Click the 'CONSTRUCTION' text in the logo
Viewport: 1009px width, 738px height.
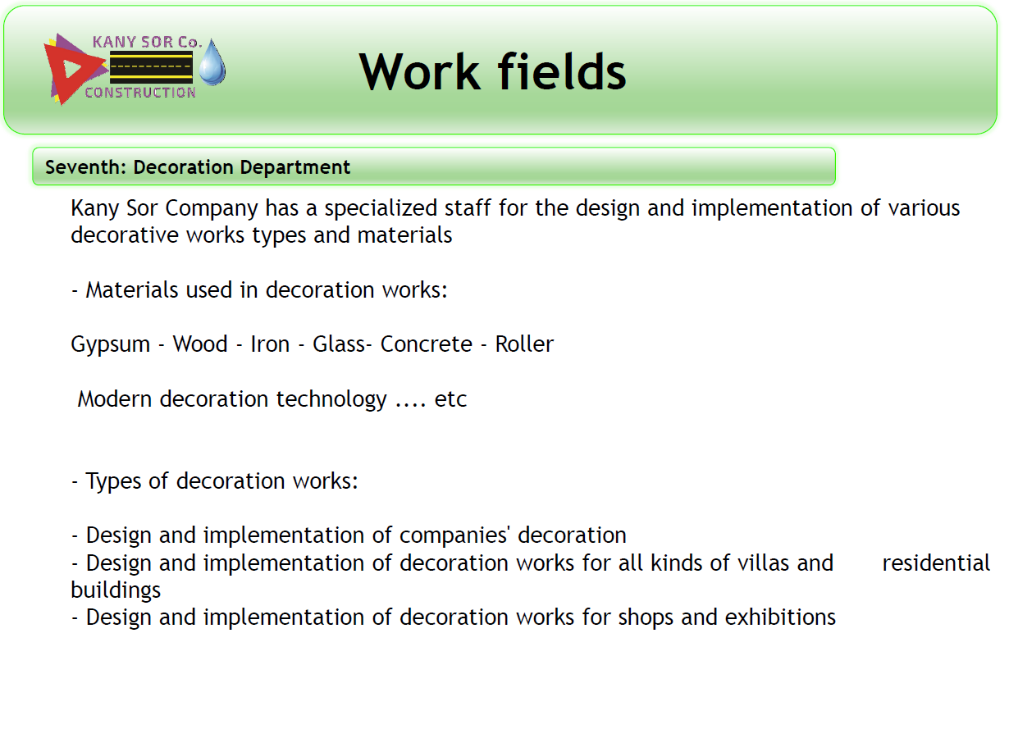pos(140,93)
